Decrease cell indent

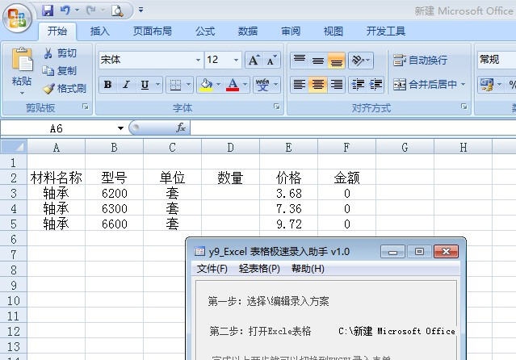pyautogui.click(x=358, y=85)
